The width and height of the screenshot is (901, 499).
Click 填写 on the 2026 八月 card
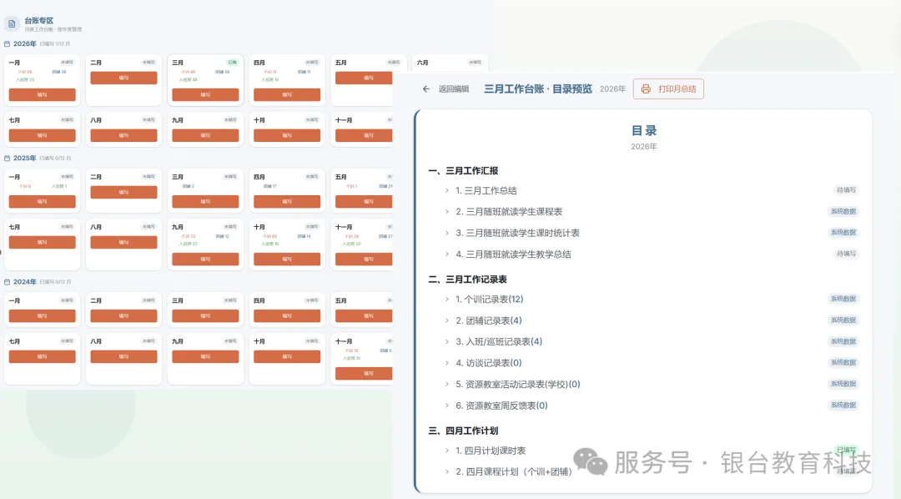point(123,136)
